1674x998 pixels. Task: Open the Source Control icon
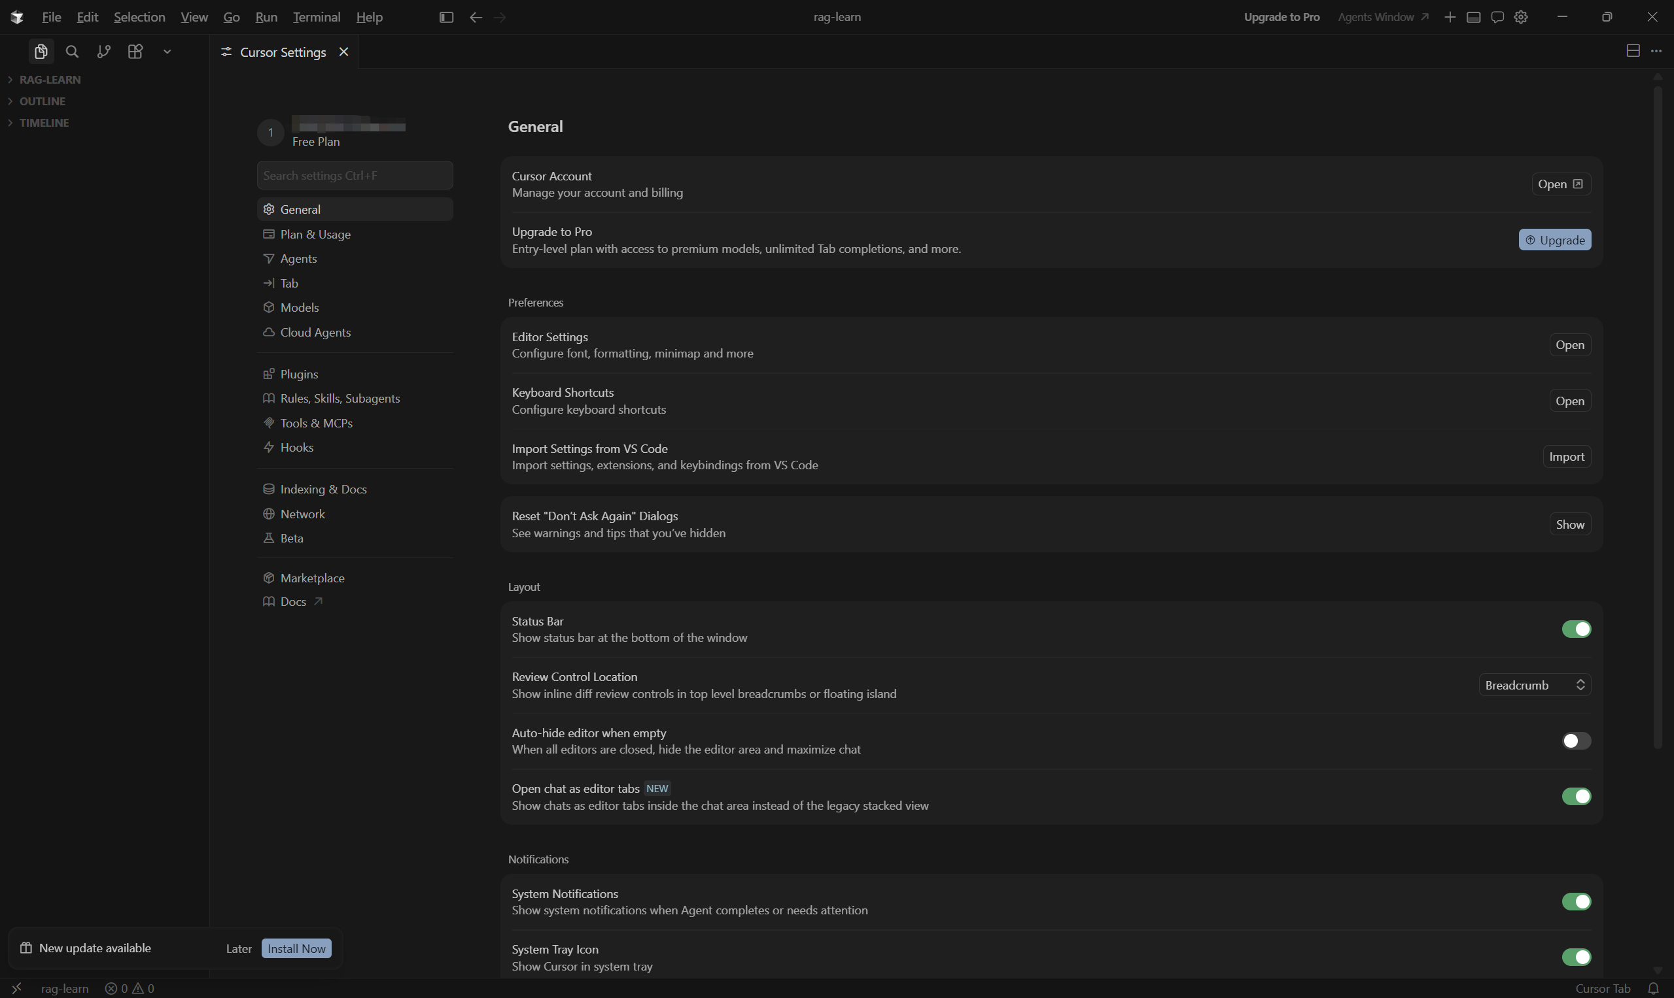tap(103, 52)
